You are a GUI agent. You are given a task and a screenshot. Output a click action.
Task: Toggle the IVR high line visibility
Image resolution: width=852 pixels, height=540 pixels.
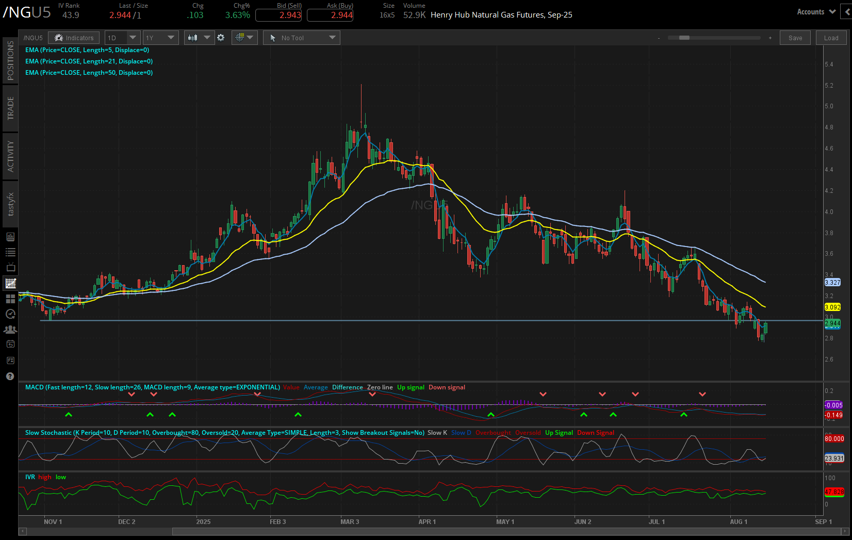click(44, 477)
